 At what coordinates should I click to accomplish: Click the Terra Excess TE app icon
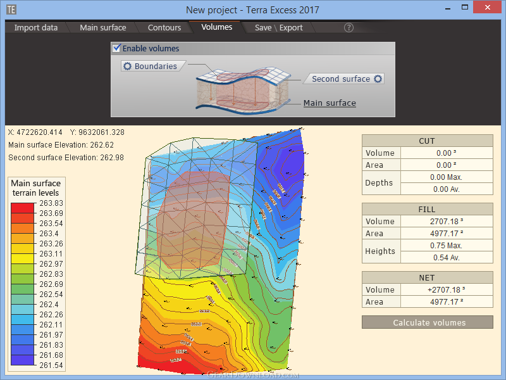pyautogui.click(x=11, y=9)
